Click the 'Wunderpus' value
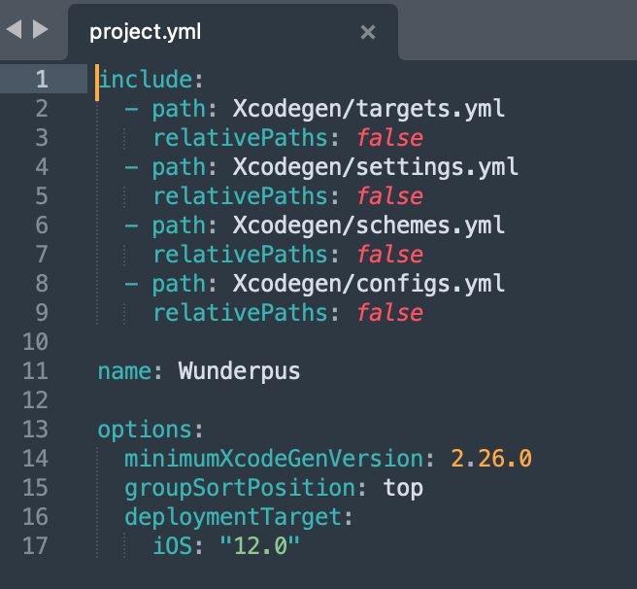Screen dimensions: 637x589 click(x=239, y=372)
